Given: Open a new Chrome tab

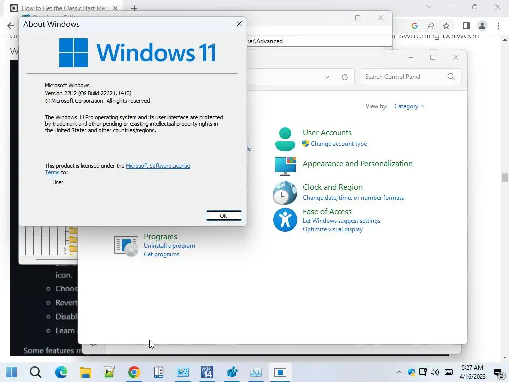Looking at the screenshot, I should (x=134, y=8).
